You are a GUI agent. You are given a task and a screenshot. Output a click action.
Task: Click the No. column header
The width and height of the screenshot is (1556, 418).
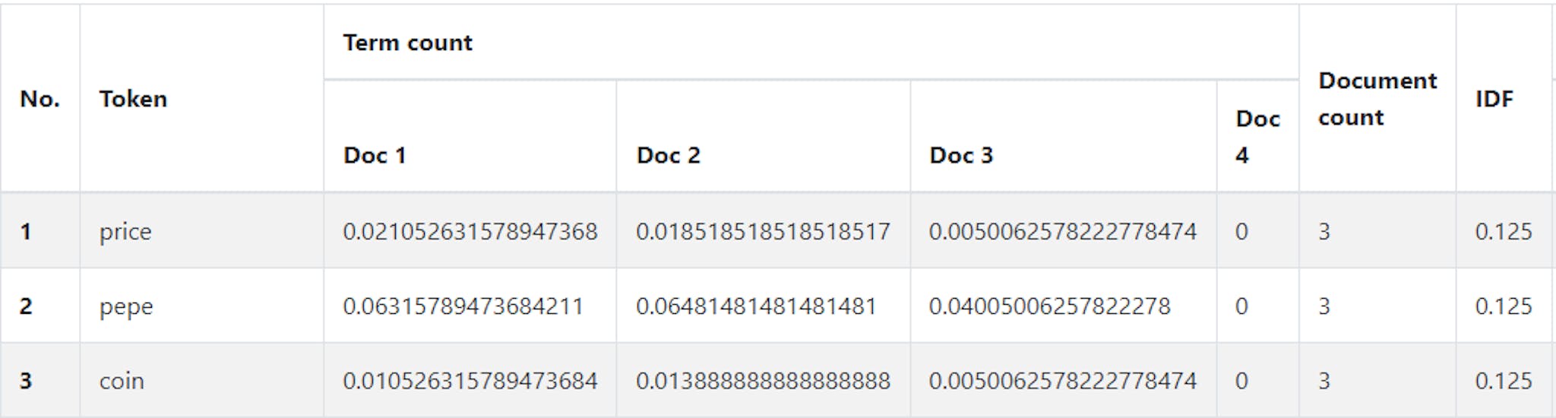point(40,99)
